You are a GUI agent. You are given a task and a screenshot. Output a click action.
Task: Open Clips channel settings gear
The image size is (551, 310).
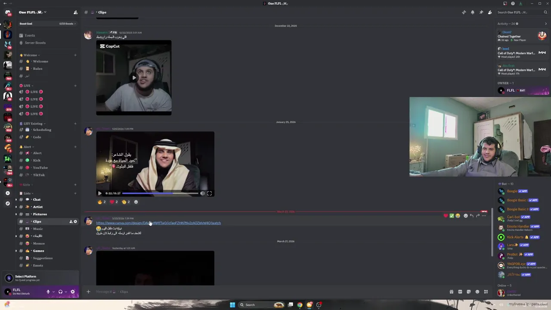click(75, 221)
